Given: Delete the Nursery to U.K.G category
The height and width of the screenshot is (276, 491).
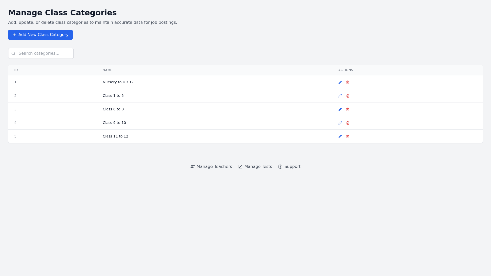Looking at the screenshot, I should click(x=348, y=82).
